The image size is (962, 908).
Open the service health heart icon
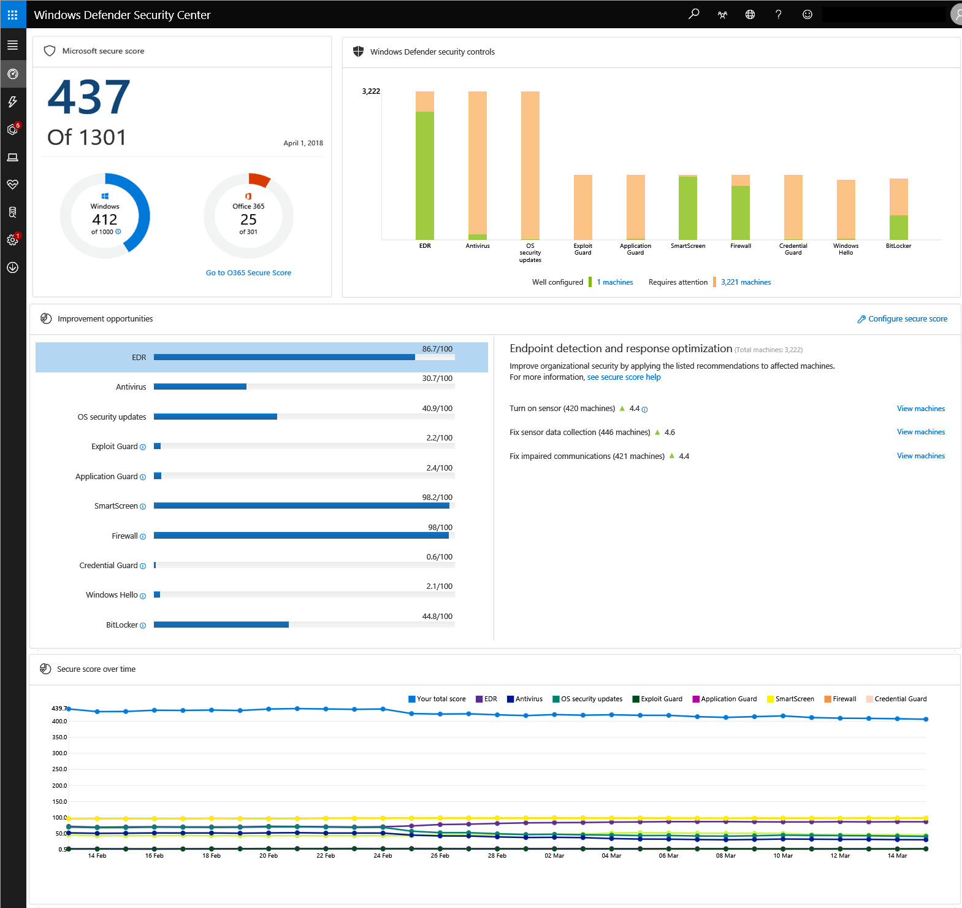click(x=13, y=185)
